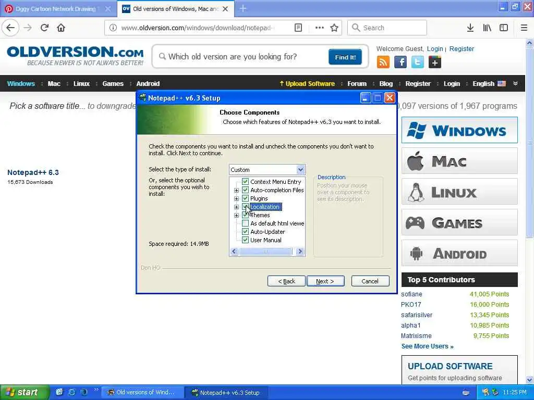Reload the page with refresh icon
Screen dimensions: 534x400
(x=44, y=28)
